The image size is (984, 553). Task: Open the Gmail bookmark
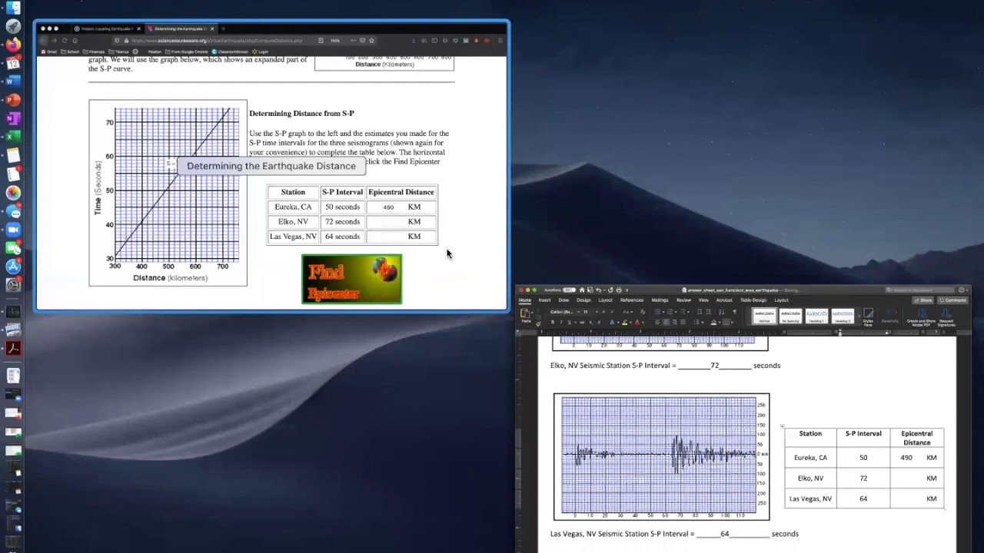tap(49, 51)
